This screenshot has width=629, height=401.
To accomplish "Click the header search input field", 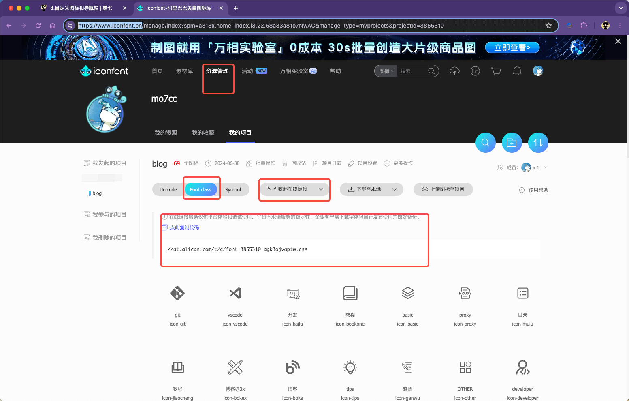I will [412, 71].
